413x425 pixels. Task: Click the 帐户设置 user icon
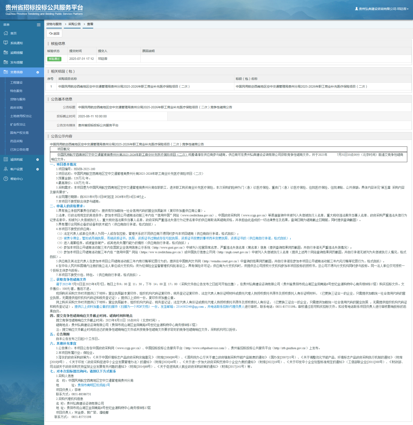point(6,169)
